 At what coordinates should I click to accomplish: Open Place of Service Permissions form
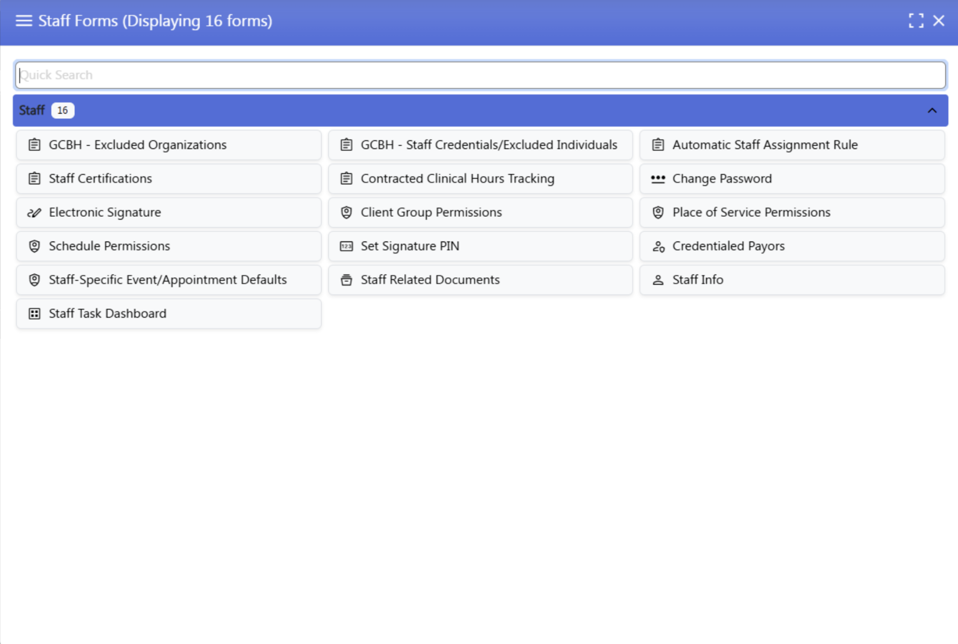point(792,212)
